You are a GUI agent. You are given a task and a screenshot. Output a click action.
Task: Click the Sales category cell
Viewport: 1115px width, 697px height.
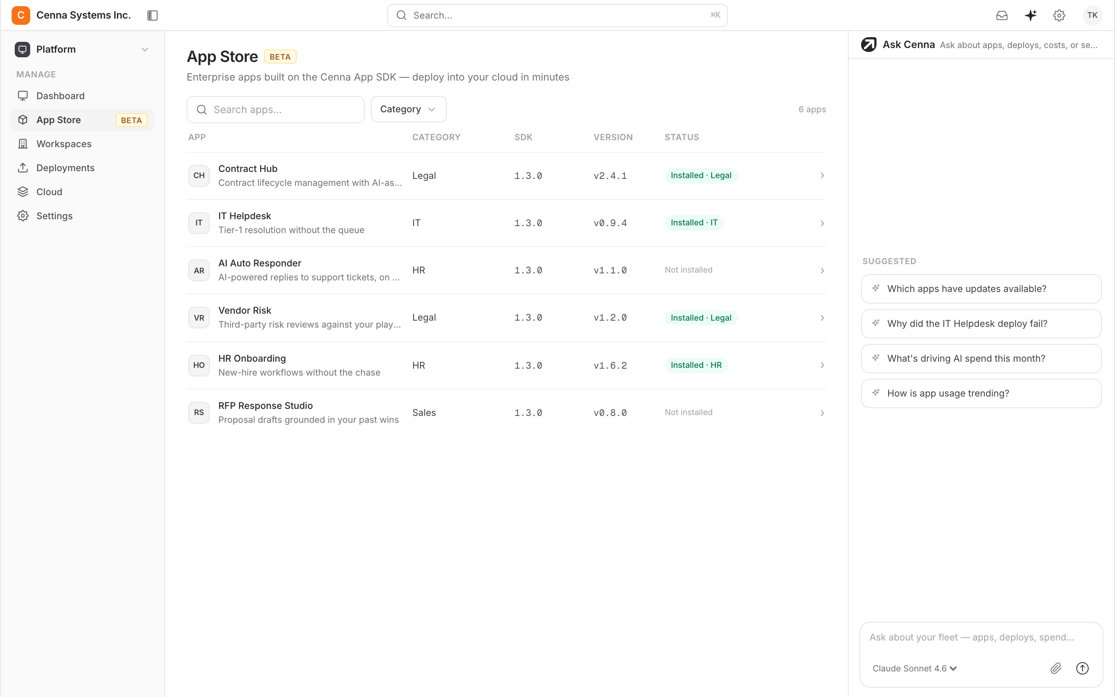pyautogui.click(x=424, y=412)
